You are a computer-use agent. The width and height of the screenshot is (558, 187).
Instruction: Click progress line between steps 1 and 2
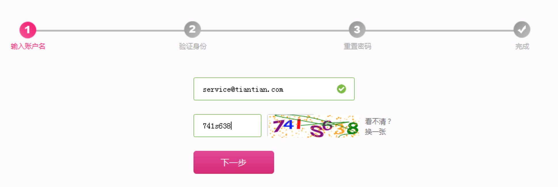110,30
